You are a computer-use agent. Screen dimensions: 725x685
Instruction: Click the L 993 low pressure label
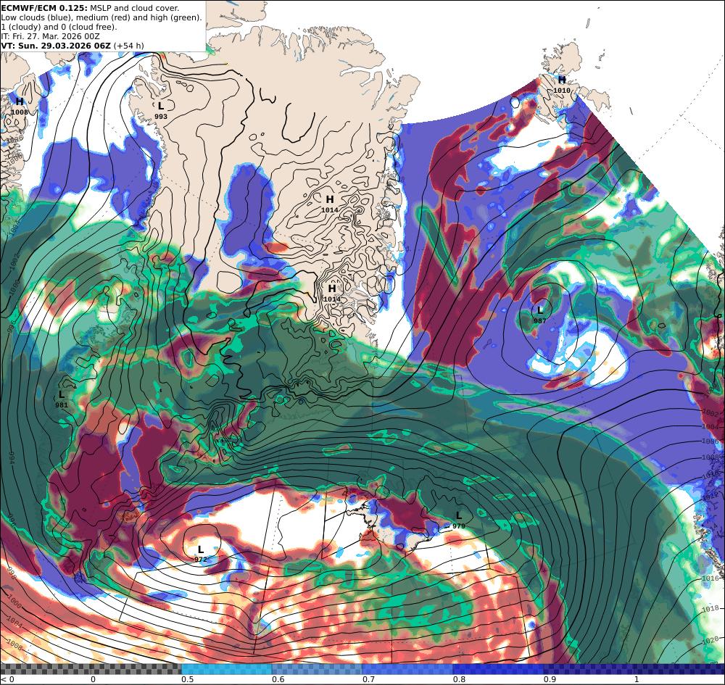point(161,111)
